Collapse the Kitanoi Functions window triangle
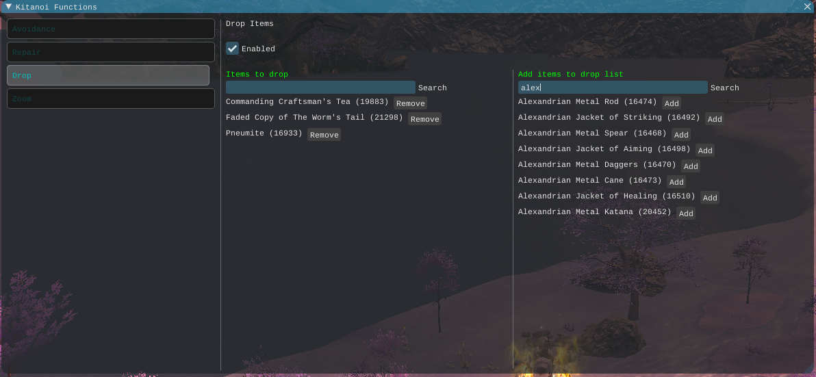 tap(8, 7)
